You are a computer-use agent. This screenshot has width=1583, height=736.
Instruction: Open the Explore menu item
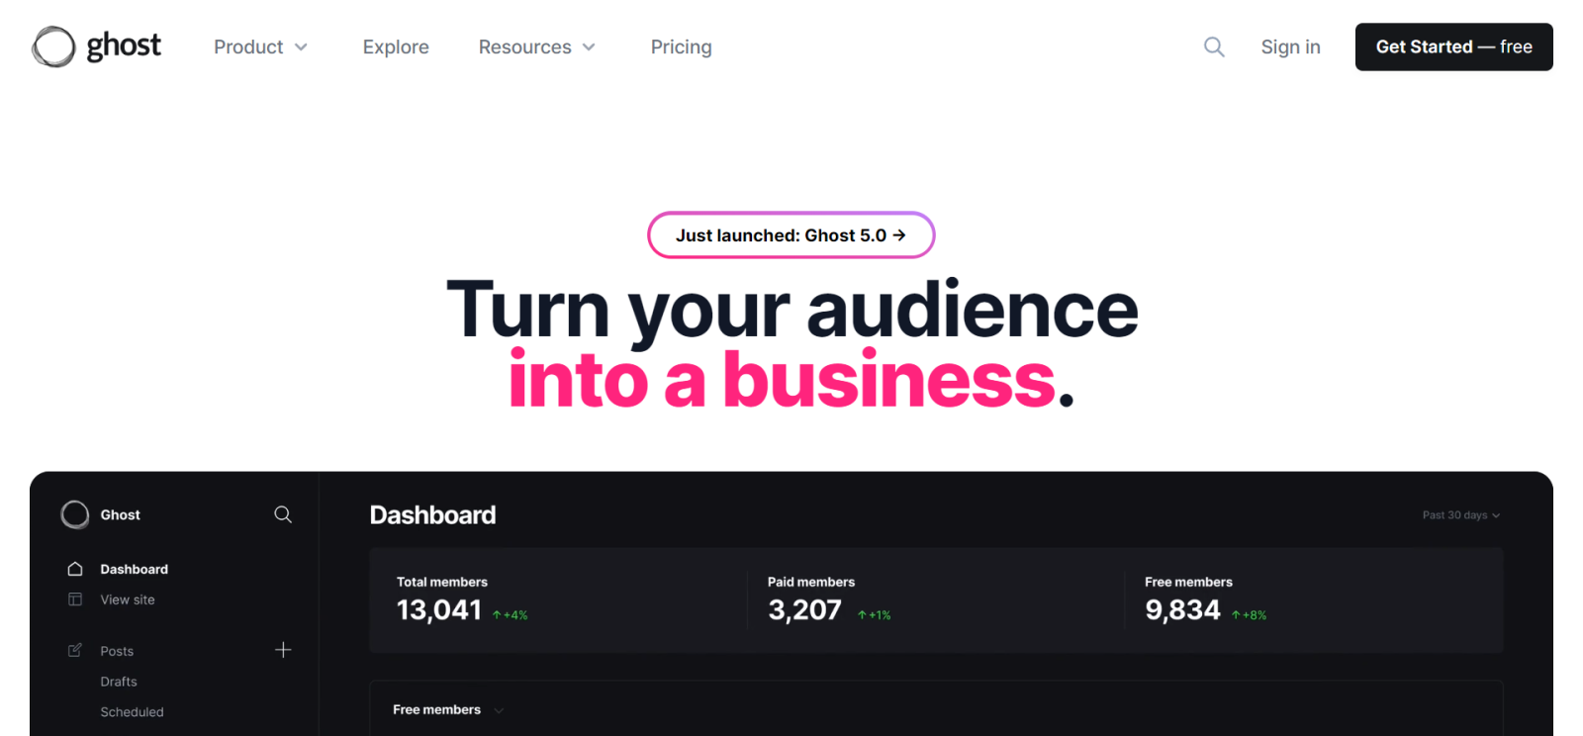(395, 46)
